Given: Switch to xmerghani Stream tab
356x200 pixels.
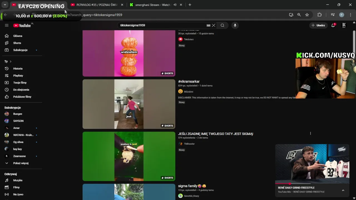Looking at the screenshot, I should tap(153, 5).
